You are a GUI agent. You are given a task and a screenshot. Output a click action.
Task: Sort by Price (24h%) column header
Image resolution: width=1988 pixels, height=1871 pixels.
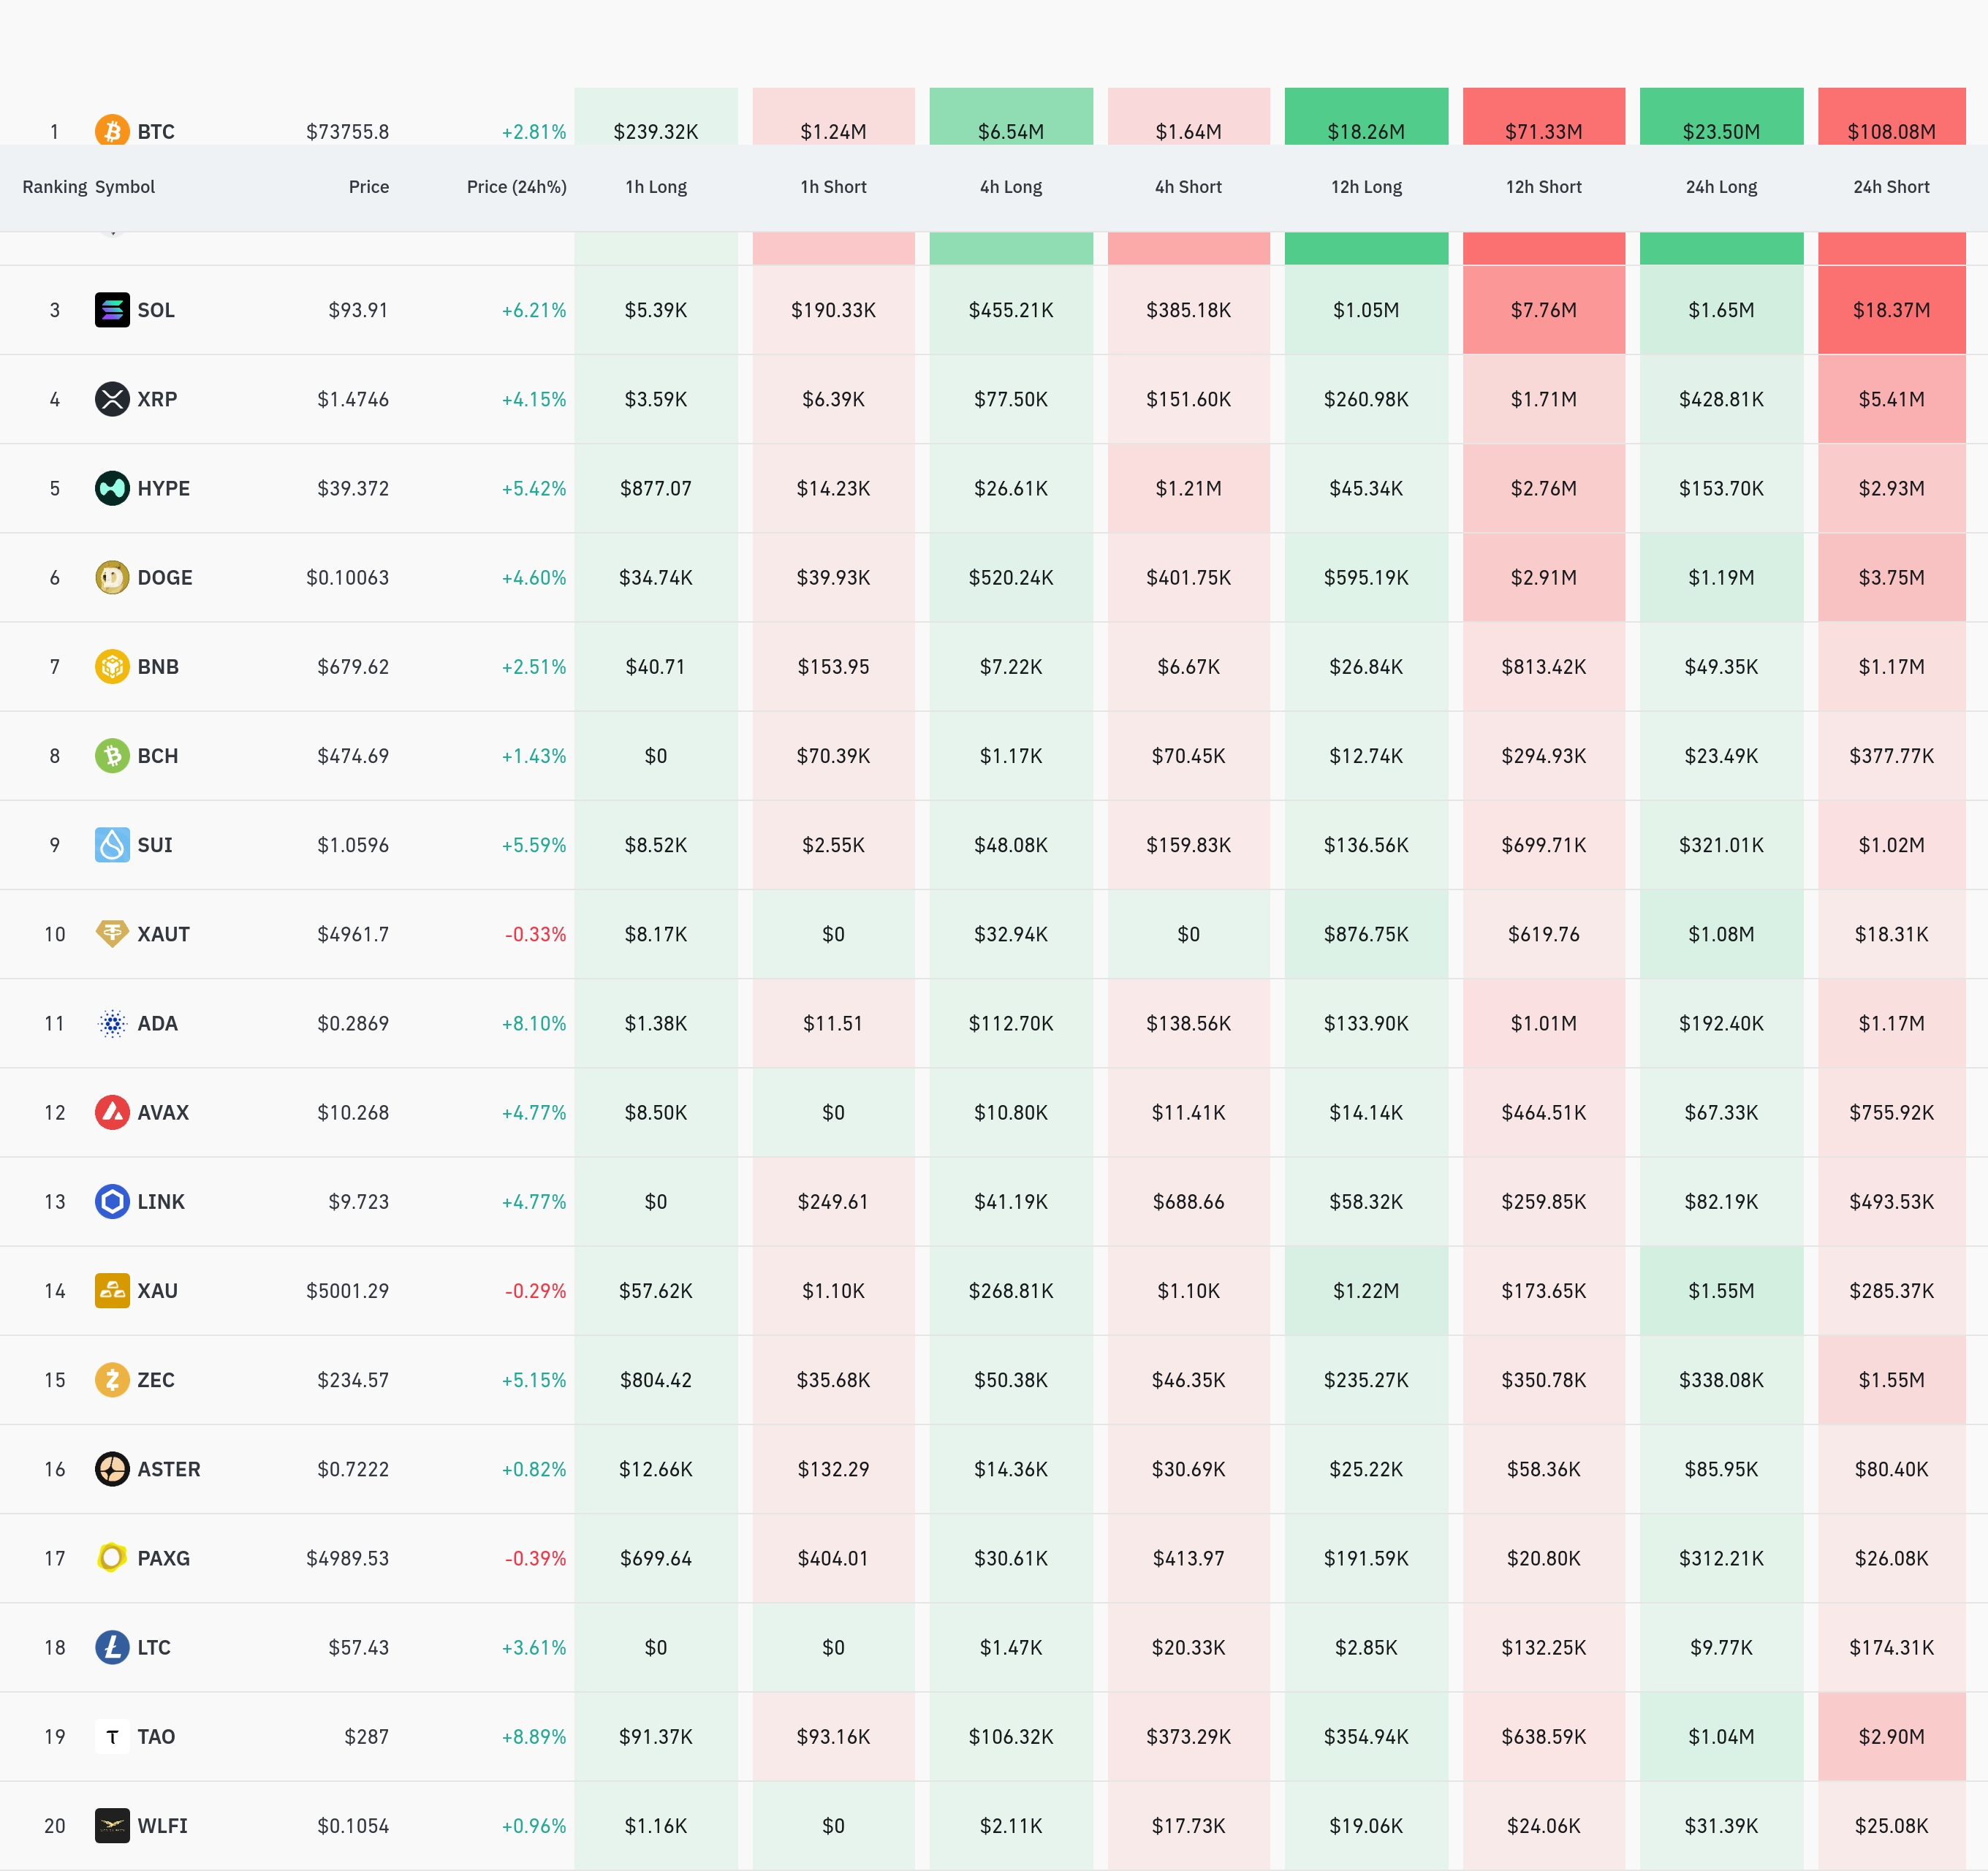[x=516, y=187]
